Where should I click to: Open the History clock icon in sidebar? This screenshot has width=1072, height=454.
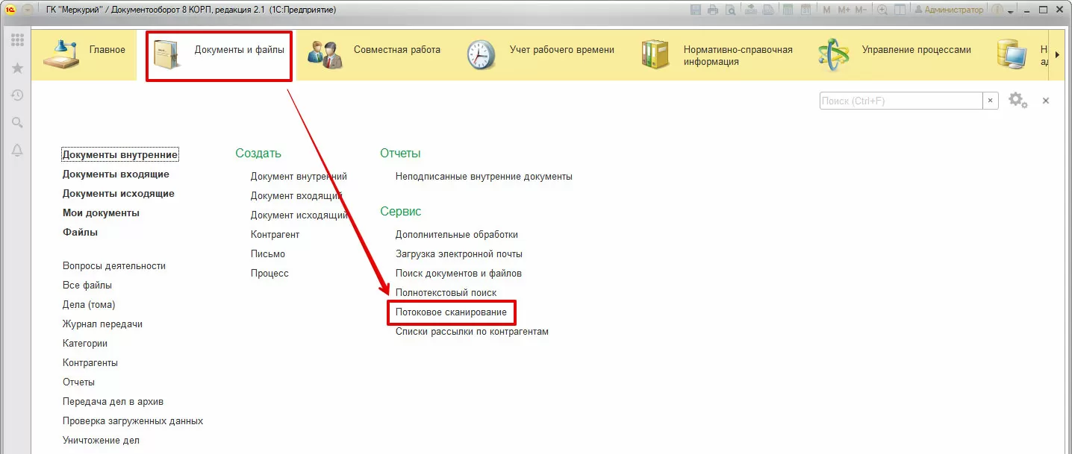[17, 95]
